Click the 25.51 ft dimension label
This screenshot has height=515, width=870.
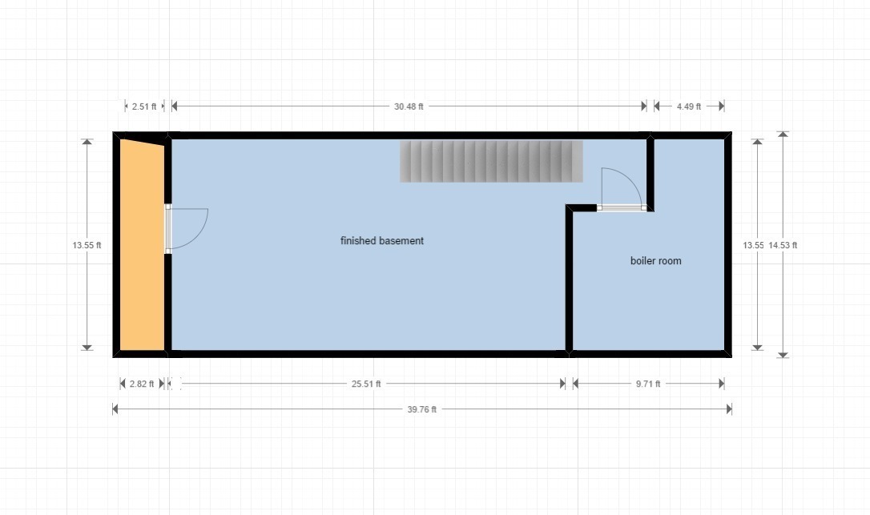[366, 384]
